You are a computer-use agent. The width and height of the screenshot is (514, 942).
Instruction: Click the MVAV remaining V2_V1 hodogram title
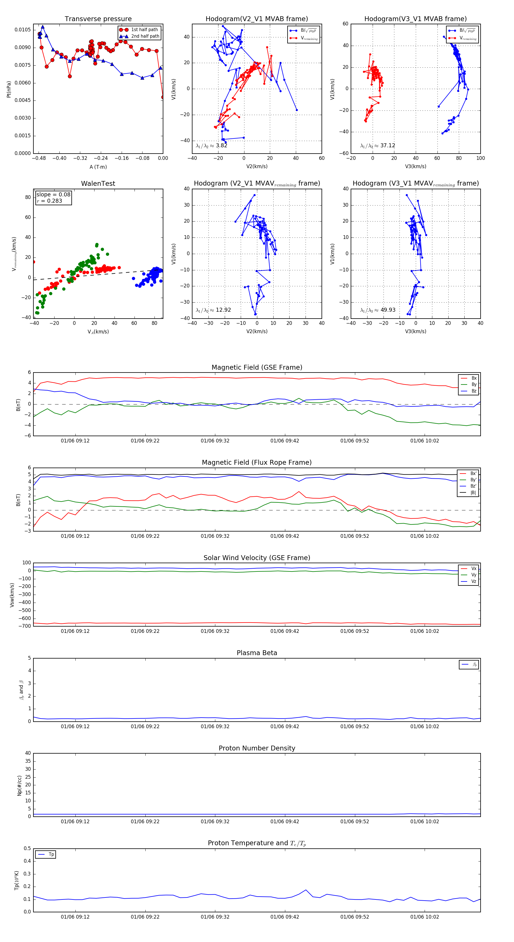pyautogui.click(x=257, y=183)
